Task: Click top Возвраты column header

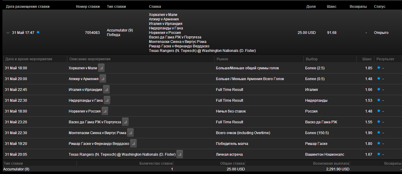Action: (358, 7)
